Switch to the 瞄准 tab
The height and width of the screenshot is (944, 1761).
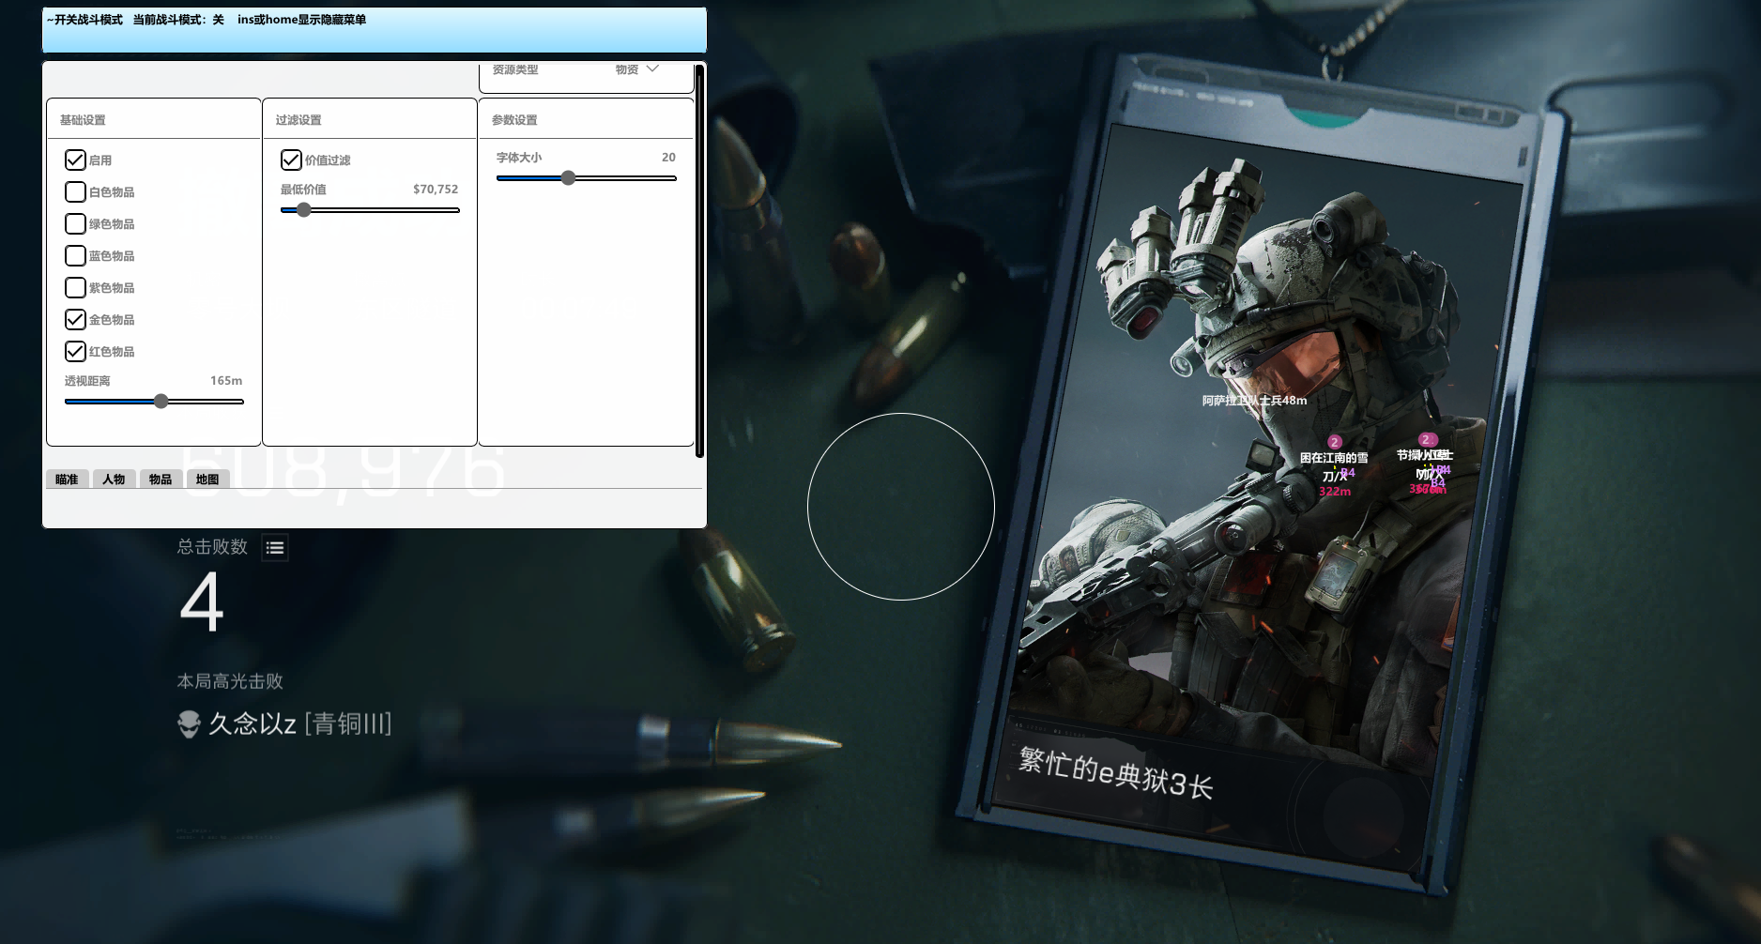tap(67, 480)
